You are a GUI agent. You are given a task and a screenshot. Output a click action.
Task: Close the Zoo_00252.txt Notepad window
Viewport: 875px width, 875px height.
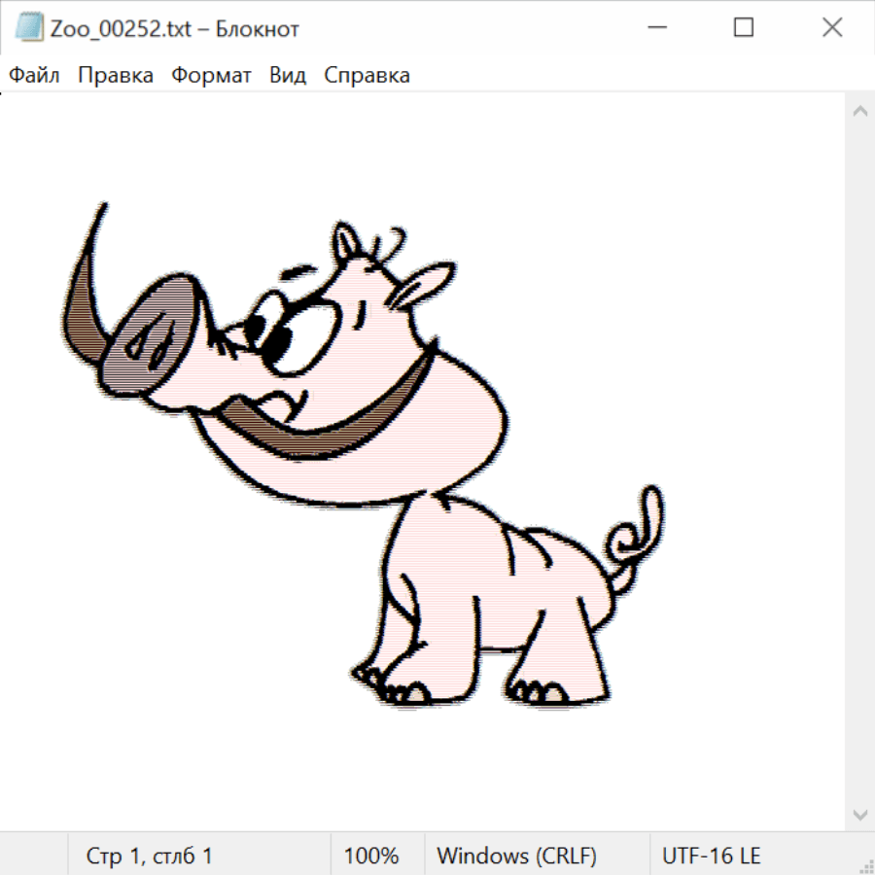(x=832, y=28)
